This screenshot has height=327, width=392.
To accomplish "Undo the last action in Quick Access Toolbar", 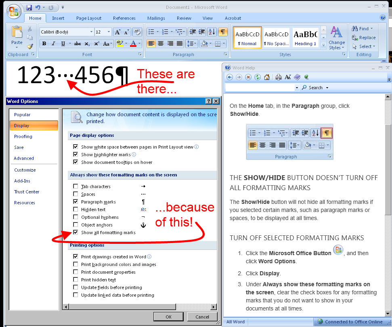I will pos(38,8).
